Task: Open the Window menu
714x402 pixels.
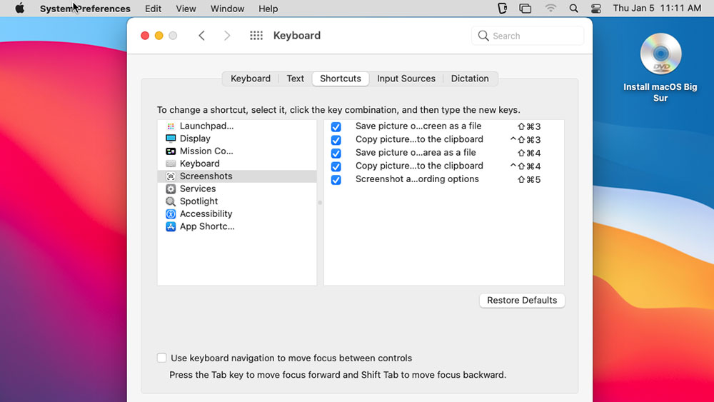Action: pyautogui.click(x=227, y=8)
